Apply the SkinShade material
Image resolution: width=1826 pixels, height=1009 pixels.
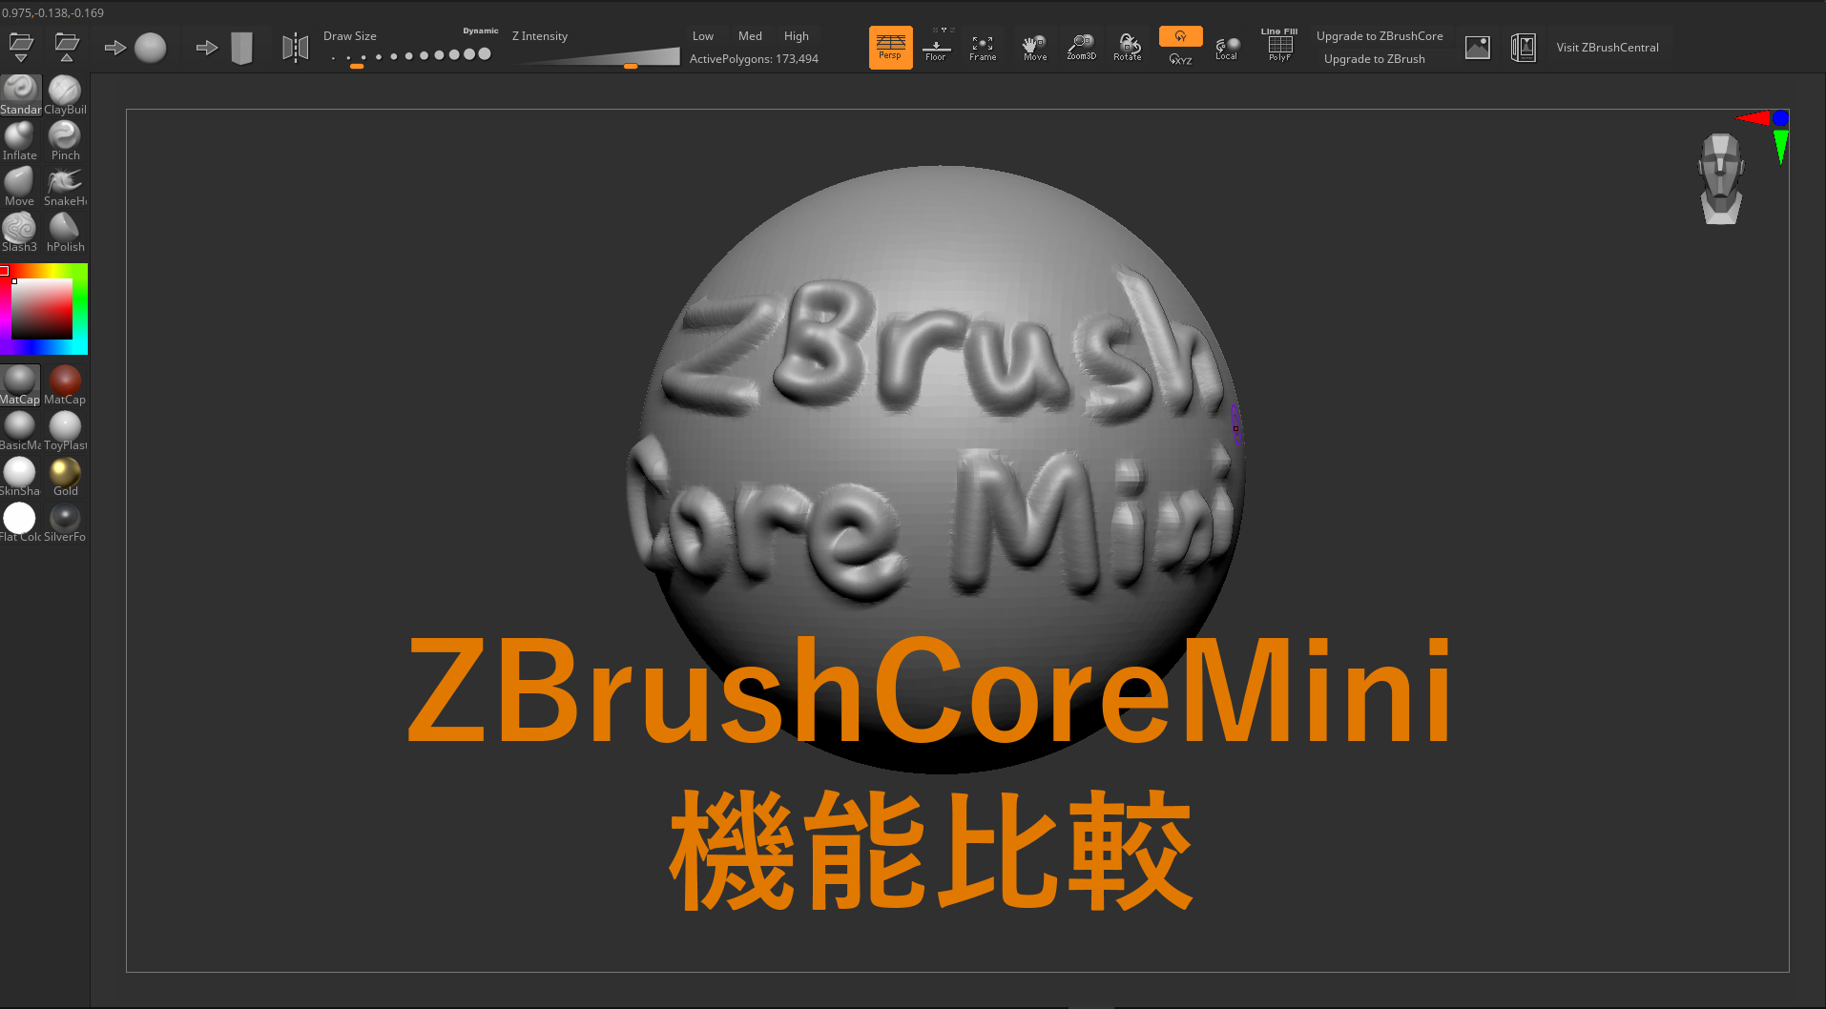(x=20, y=477)
